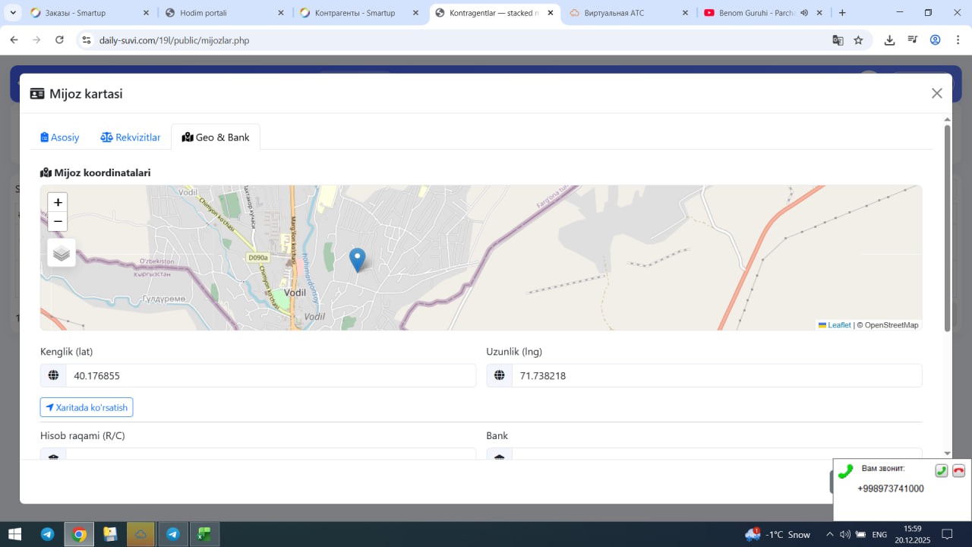Switch to the Hodim portali browser tab
This screenshot has height=547, width=972.
pos(226,13)
